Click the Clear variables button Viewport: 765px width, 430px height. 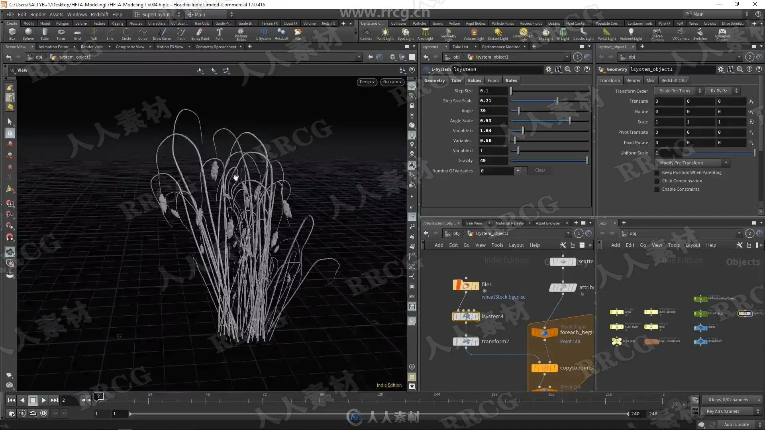click(540, 170)
